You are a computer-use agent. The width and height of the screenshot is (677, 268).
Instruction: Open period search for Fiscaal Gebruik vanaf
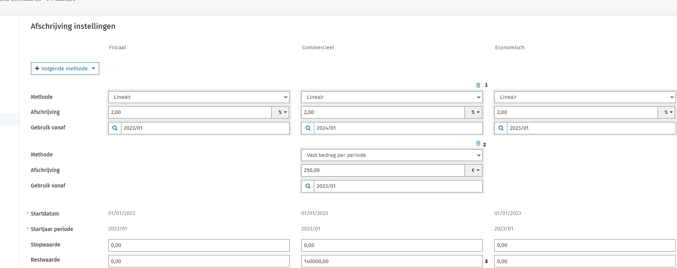[x=115, y=128]
